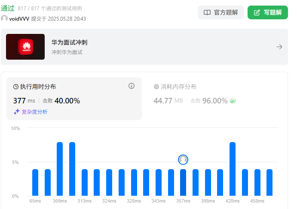Click the voidVVV avatar beside the username
This screenshot has height=209, width=297.
4,19
